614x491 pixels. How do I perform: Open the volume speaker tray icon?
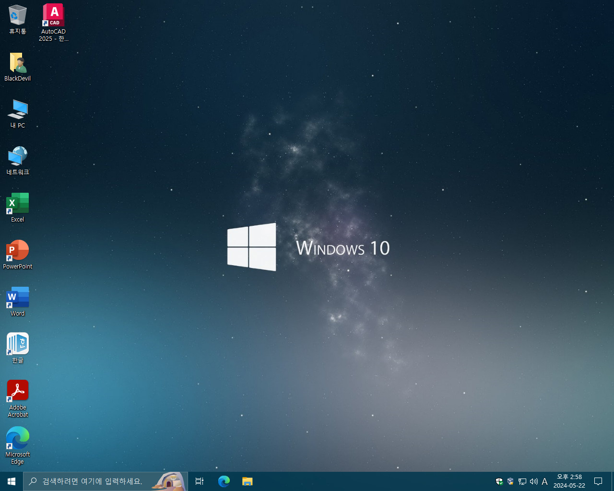coord(534,481)
